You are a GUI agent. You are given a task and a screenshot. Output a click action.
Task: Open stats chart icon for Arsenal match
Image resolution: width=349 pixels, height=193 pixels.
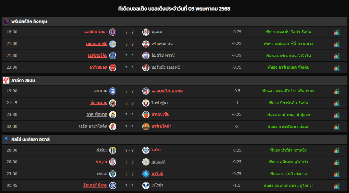pos(337,67)
